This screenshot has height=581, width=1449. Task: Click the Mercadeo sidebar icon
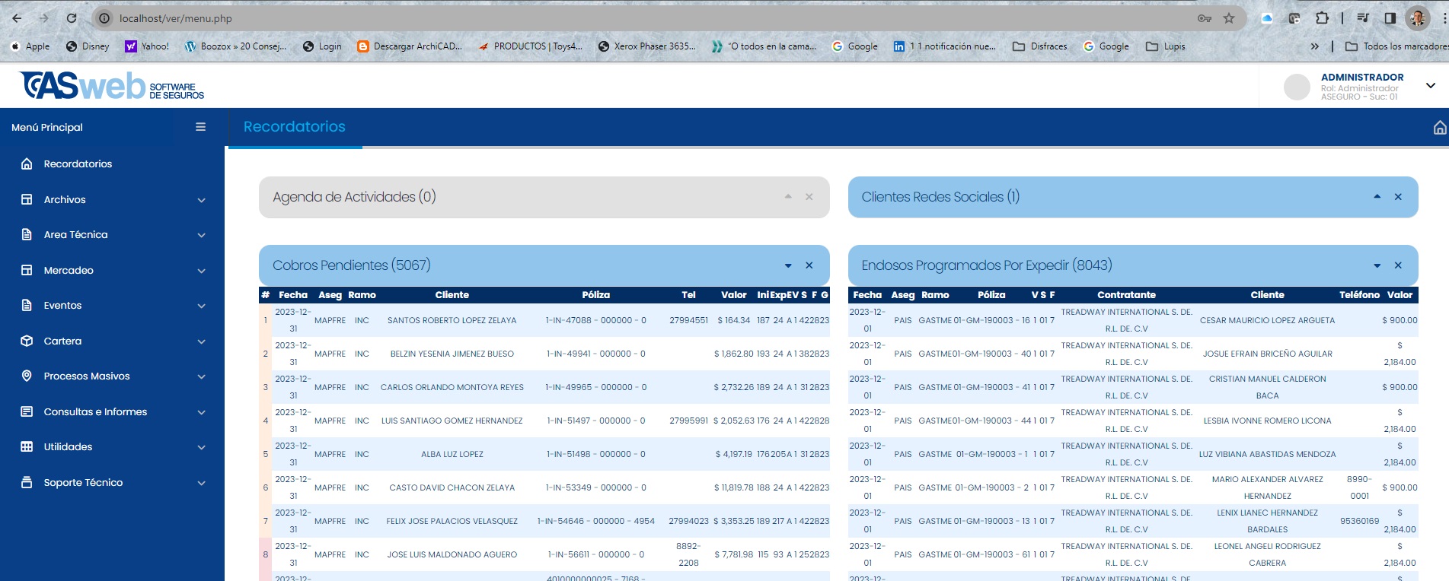(27, 270)
